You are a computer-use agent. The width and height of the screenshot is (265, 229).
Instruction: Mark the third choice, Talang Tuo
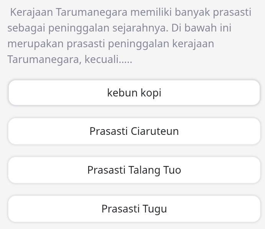(x=134, y=170)
